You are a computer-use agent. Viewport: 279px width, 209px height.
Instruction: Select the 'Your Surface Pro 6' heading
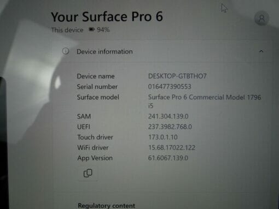[x=107, y=16]
